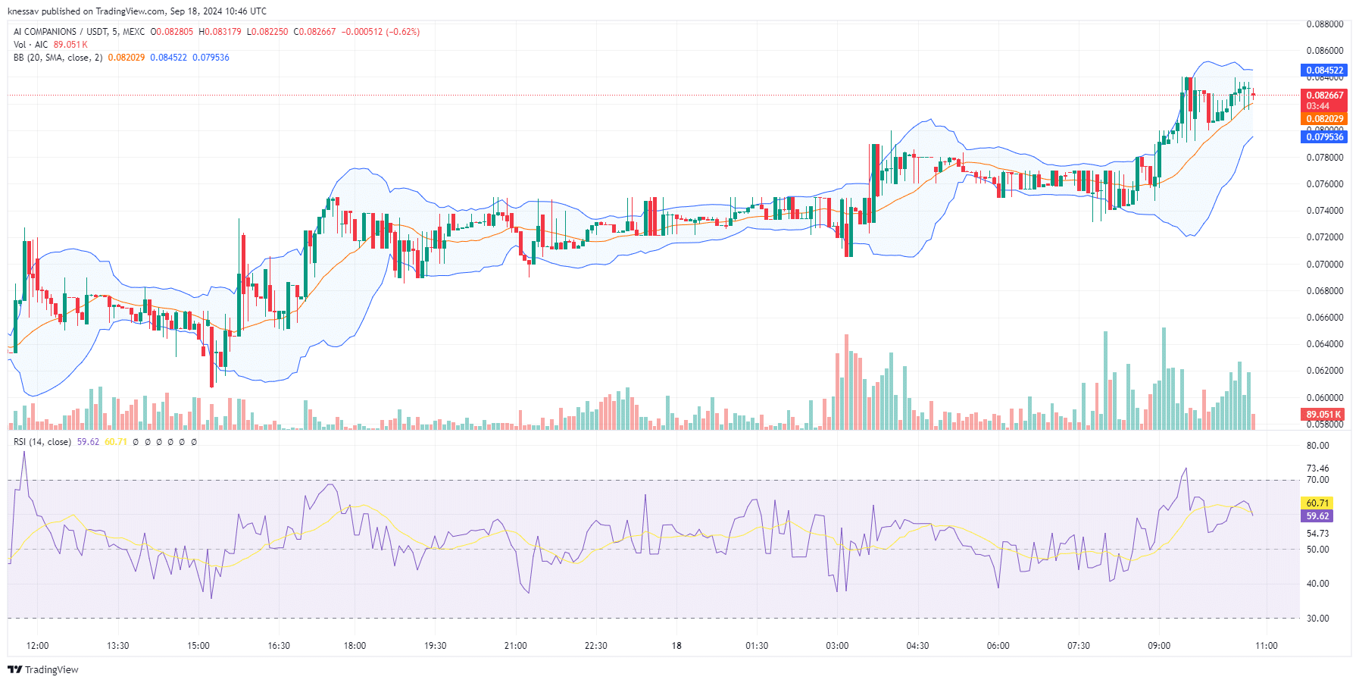Click the 06:00 time axis label
The height and width of the screenshot is (683, 1359).
(998, 646)
